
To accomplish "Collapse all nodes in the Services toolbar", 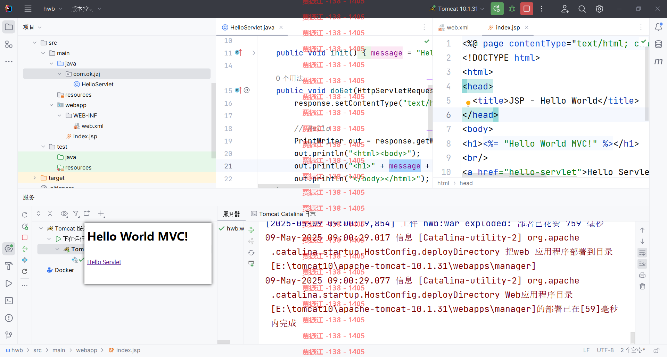I will [50, 214].
